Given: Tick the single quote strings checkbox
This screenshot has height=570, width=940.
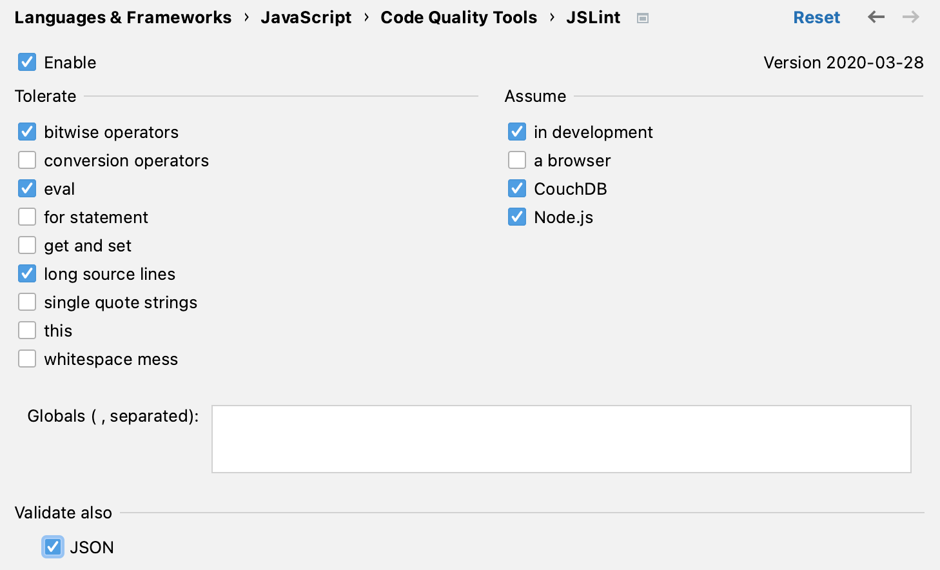Looking at the screenshot, I should coord(27,302).
